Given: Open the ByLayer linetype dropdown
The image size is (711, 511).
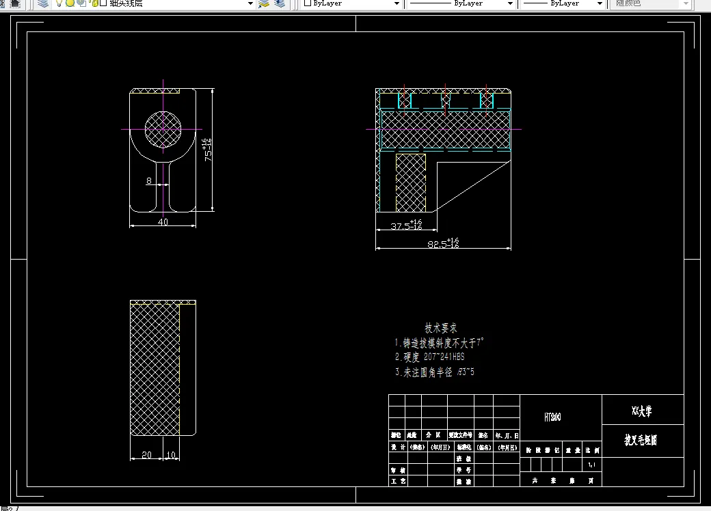Looking at the screenshot, I should pos(460,3).
